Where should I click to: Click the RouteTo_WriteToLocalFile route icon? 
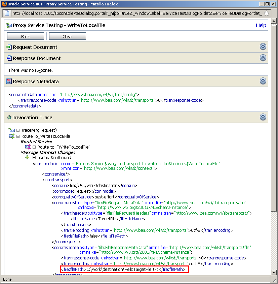coord(12,136)
